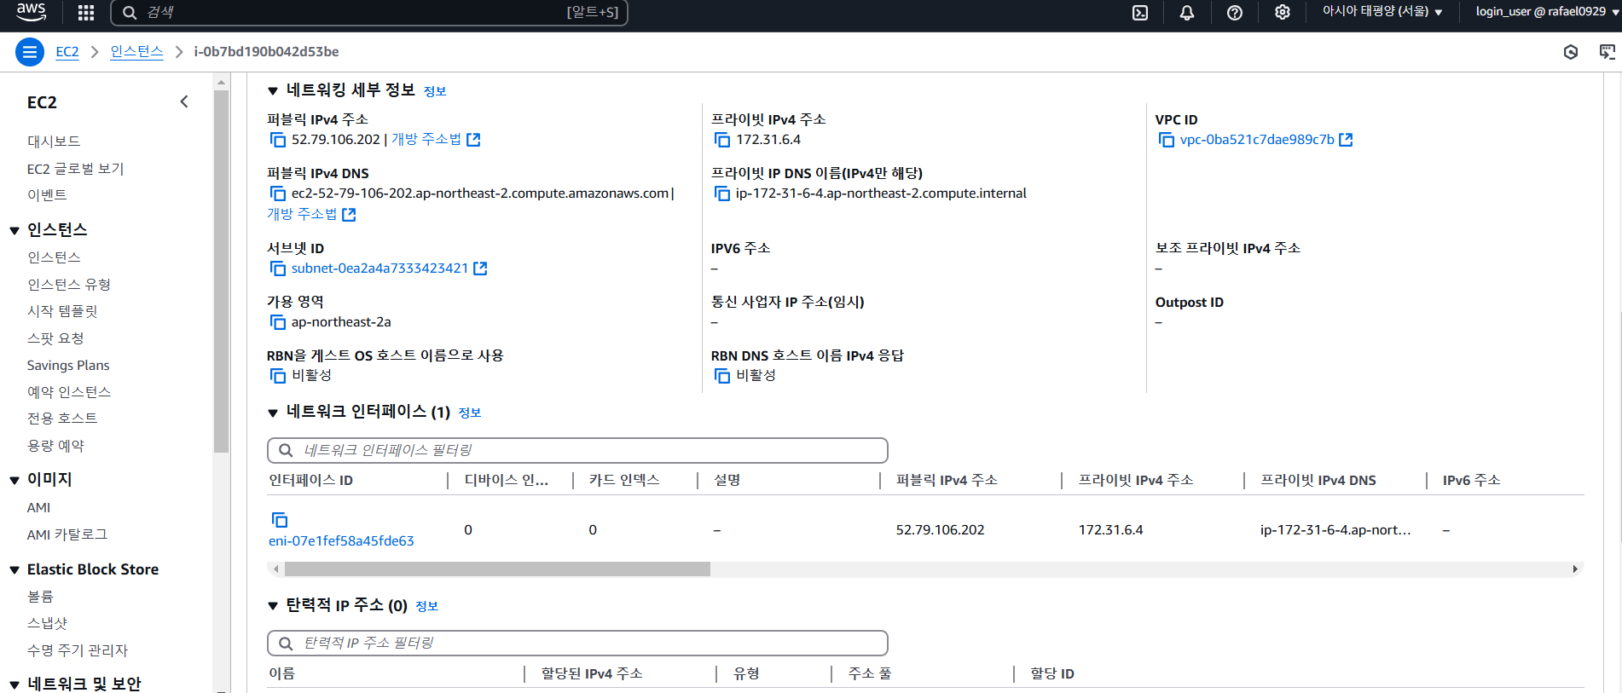This screenshot has height=693, width=1622.
Task: Collapse the 네트워크 인터페이스 (1) section
Action: click(x=273, y=413)
